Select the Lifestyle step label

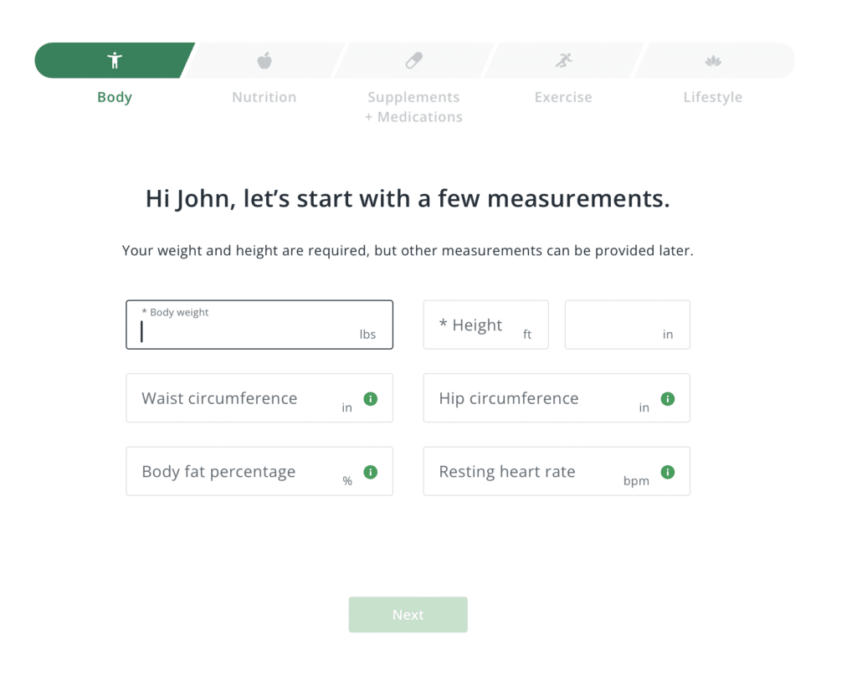[713, 97]
